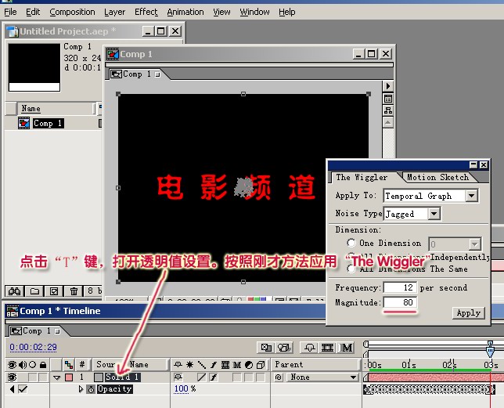
Task: Click the Apply button in Wiggler
Action: [468, 312]
